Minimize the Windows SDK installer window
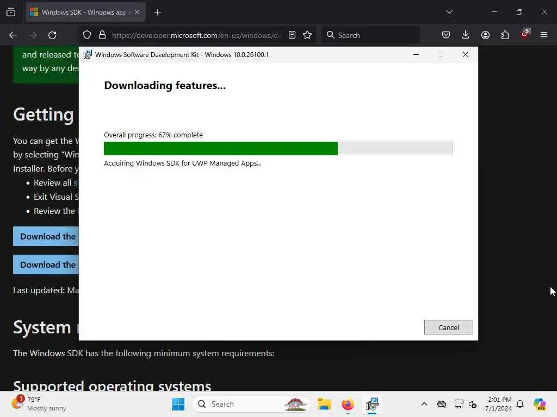557x417 pixels. pos(416,55)
